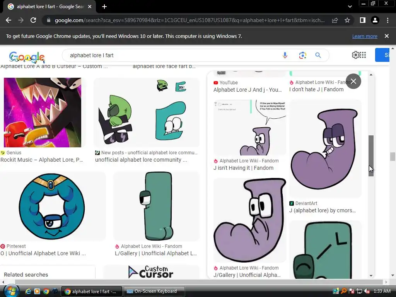The width and height of the screenshot is (396, 297).
Task: Open the Google apps grid
Action: tap(363, 55)
